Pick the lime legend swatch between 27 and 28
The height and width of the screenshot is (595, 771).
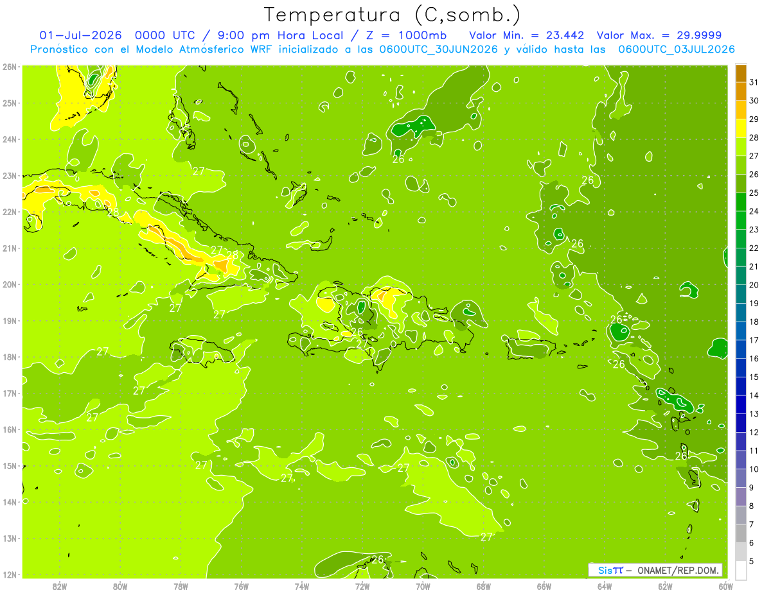point(741,146)
